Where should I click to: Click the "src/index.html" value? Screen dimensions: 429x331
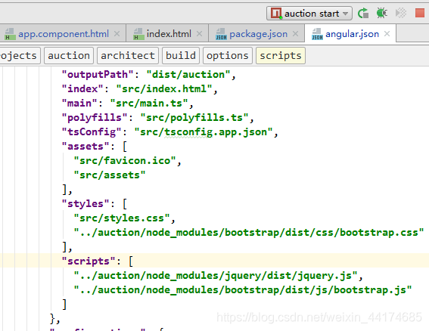pos(164,89)
